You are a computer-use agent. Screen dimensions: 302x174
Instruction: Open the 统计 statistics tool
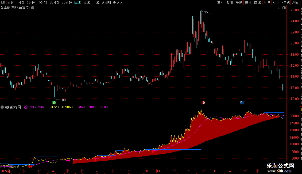[248, 2]
